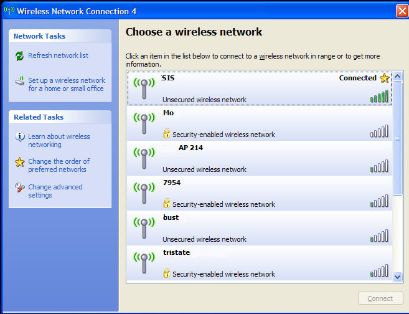The image size is (409, 314).
Task: Click the signal strength bars of 7954
Action: (379, 201)
